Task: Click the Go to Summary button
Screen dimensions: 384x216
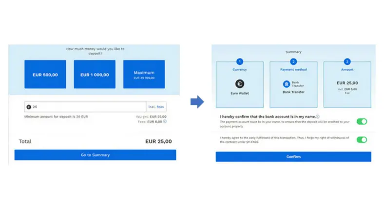Action: [95, 155]
